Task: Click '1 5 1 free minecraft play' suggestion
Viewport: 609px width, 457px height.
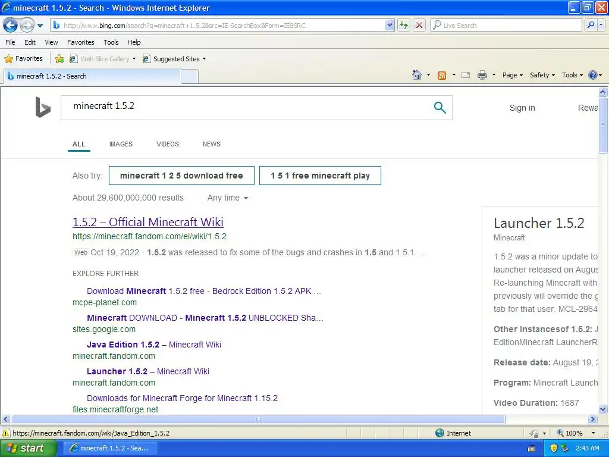Action: pyautogui.click(x=320, y=176)
